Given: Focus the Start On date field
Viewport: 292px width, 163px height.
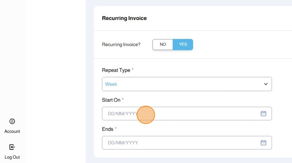Looking at the screenshot, I should click(x=180, y=114).
